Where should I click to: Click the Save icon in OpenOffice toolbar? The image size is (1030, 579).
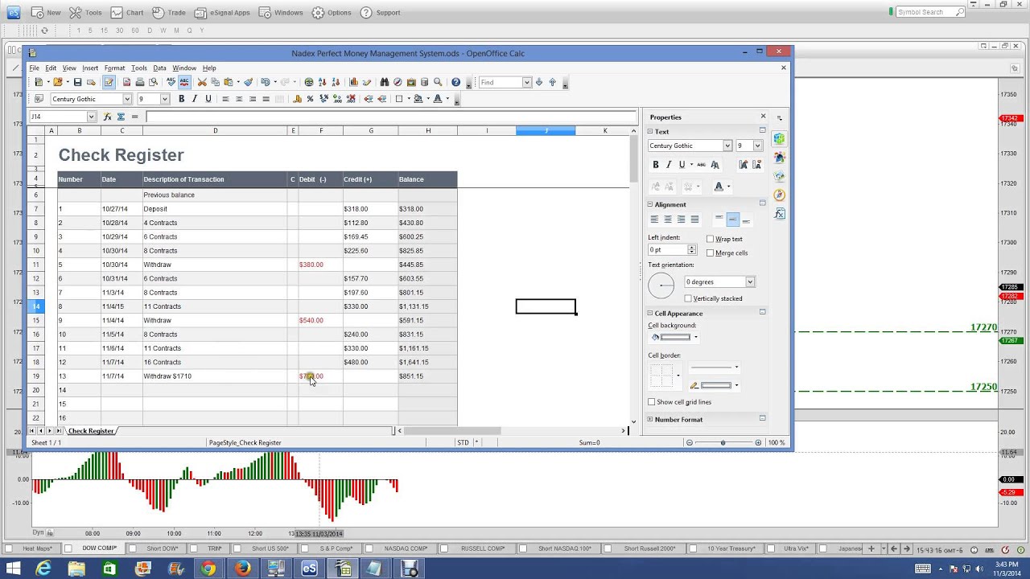(x=77, y=82)
